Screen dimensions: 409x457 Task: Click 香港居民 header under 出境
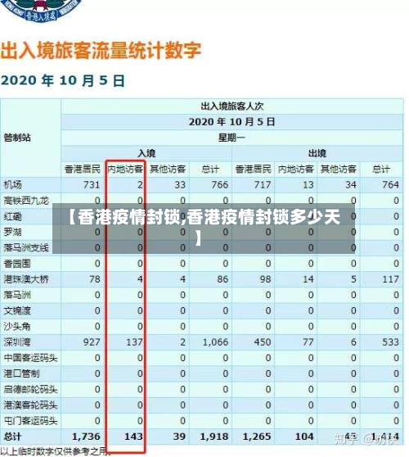254,169
